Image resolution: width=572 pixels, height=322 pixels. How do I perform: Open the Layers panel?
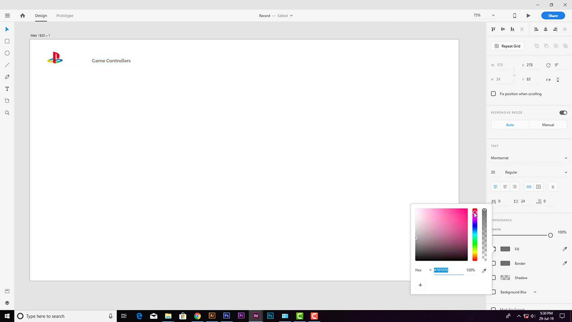(x=7, y=303)
